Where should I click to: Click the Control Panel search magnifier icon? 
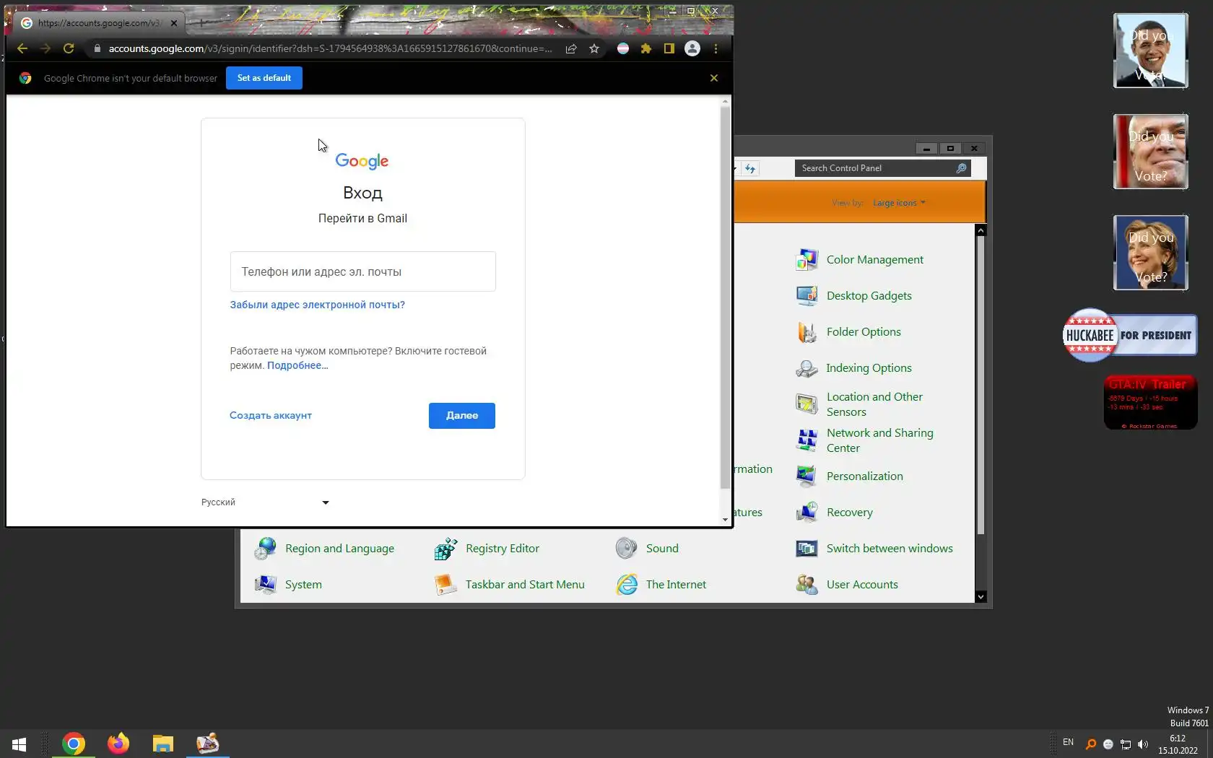click(x=962, y=168)
